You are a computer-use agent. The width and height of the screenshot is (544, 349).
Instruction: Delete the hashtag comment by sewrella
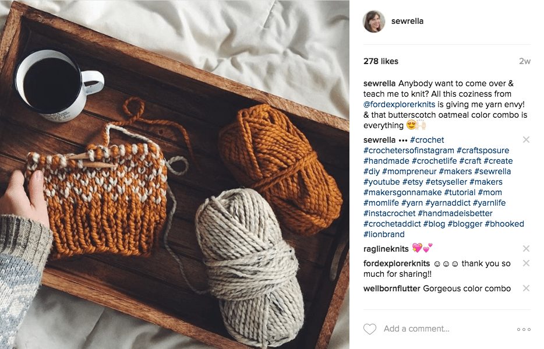click(526, 139)
